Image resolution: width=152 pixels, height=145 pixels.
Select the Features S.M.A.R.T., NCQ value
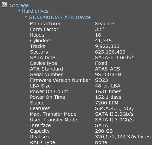pos(114,108)
